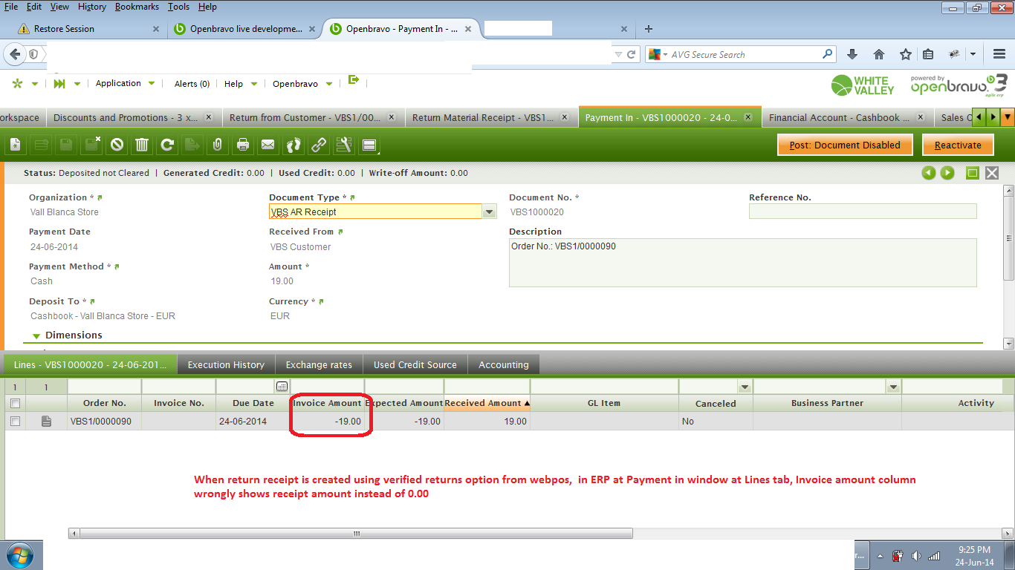
Task: Click the trash can Delete icon
Action: click(x=142, y=145)
